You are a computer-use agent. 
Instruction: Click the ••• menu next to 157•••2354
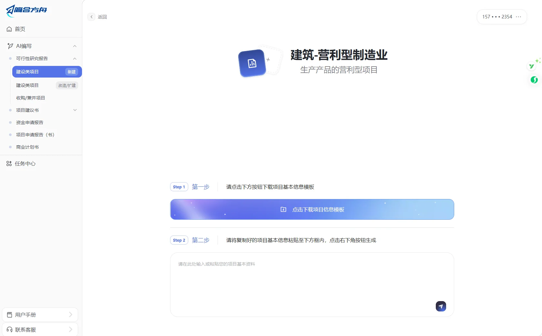pos(519,17)
